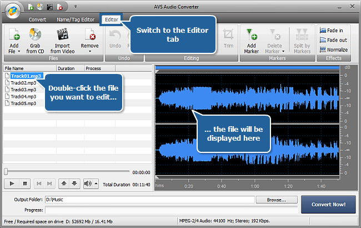Click the free space on drive status text
The width and height of the screenshot is (361, 228).
click(x=58, y=221)
